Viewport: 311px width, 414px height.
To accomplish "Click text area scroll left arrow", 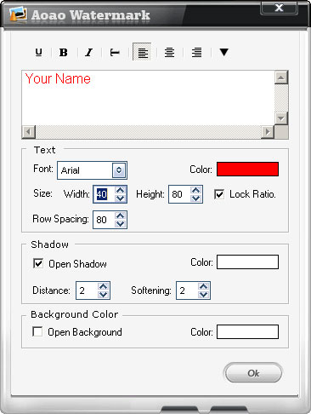I will 29,132.
